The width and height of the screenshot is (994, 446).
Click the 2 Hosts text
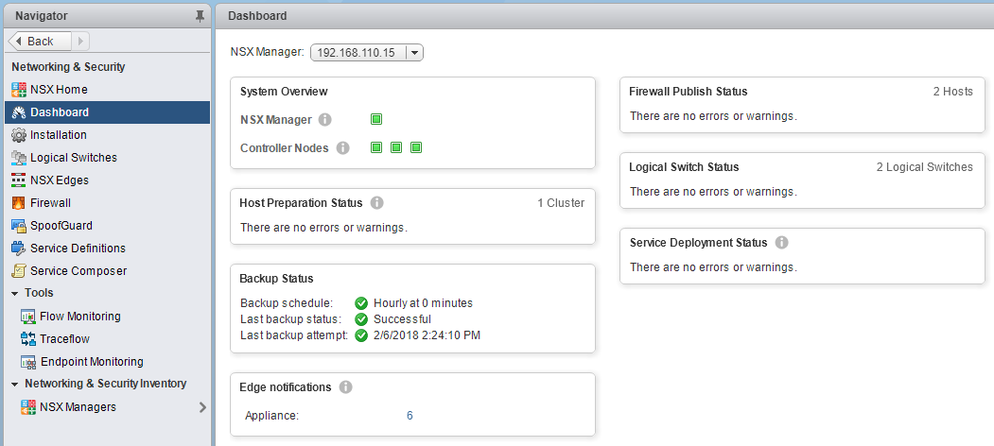(952, 92)
